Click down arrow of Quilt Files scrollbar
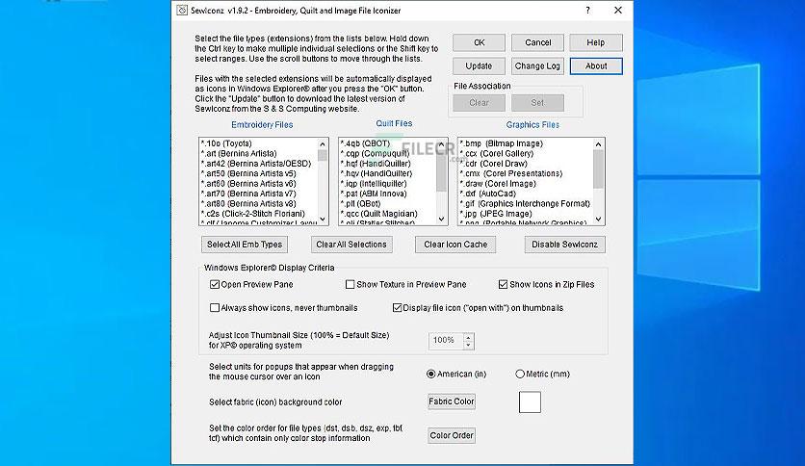Viewport: 805px width, 466px height. tap(442, 220)
